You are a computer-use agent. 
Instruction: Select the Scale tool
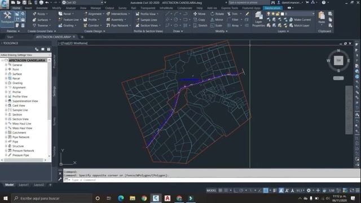coord(216,25)
